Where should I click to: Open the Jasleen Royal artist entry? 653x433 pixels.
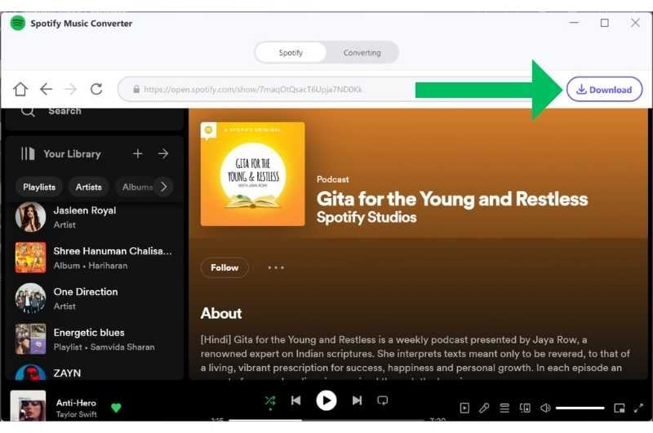[95, 217]
